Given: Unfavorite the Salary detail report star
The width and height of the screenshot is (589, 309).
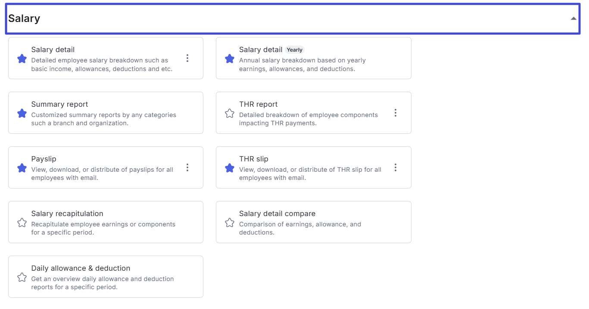Looking at the screenshot, I should (x=22, y=59).
